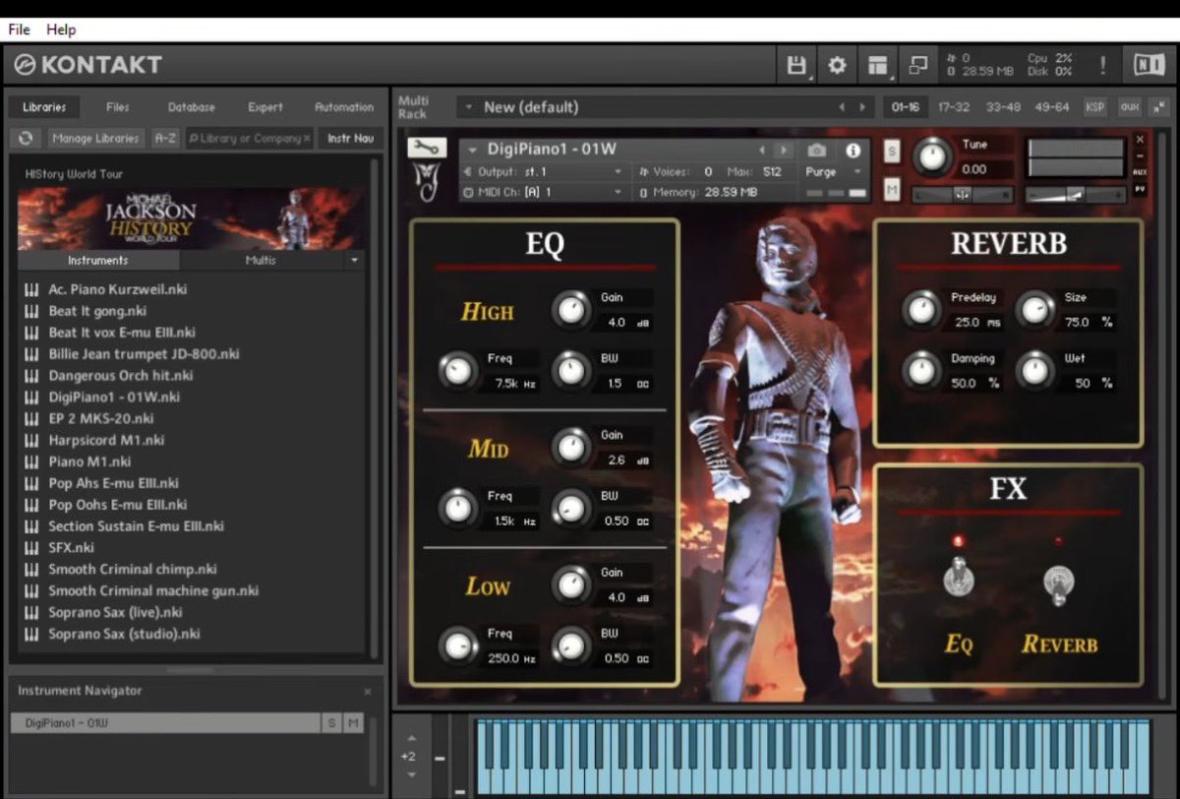Select the Multis tab in library
Image resolution: width=1180 pixels, height=799 pixels.
coord(261,261)
